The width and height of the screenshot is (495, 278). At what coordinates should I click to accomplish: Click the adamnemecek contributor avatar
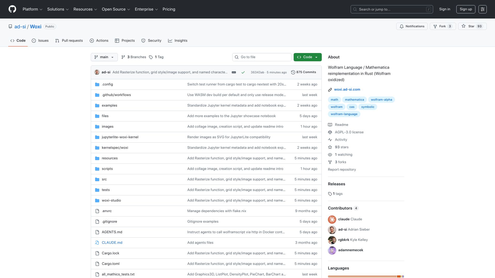(x=332, y=250)
